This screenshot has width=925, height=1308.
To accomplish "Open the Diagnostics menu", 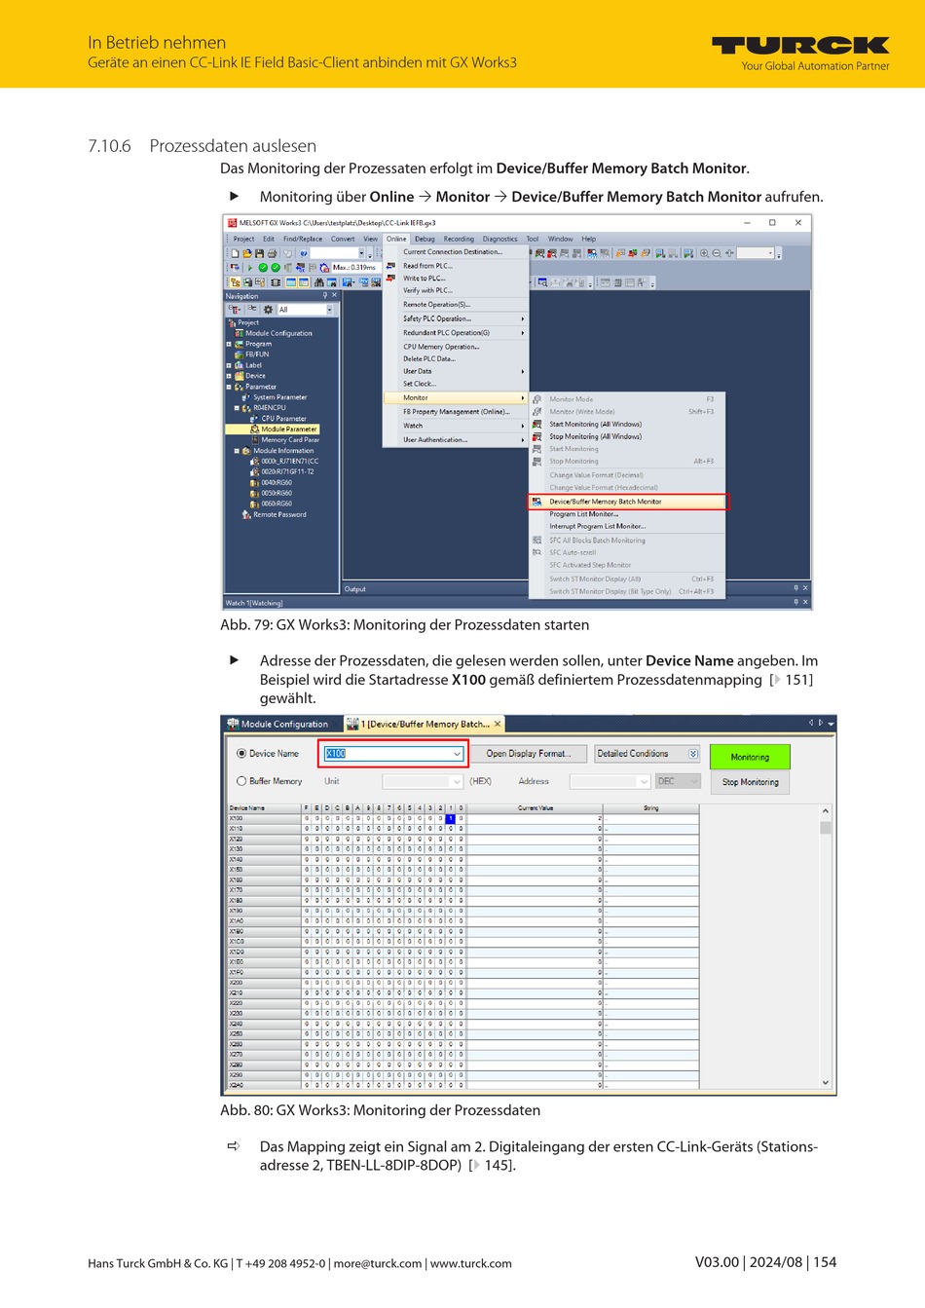I will [x=499, y=239].
